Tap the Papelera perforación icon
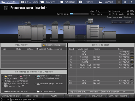Image resolution: width=135 pixels, height=101 pixels. point(5,81)
